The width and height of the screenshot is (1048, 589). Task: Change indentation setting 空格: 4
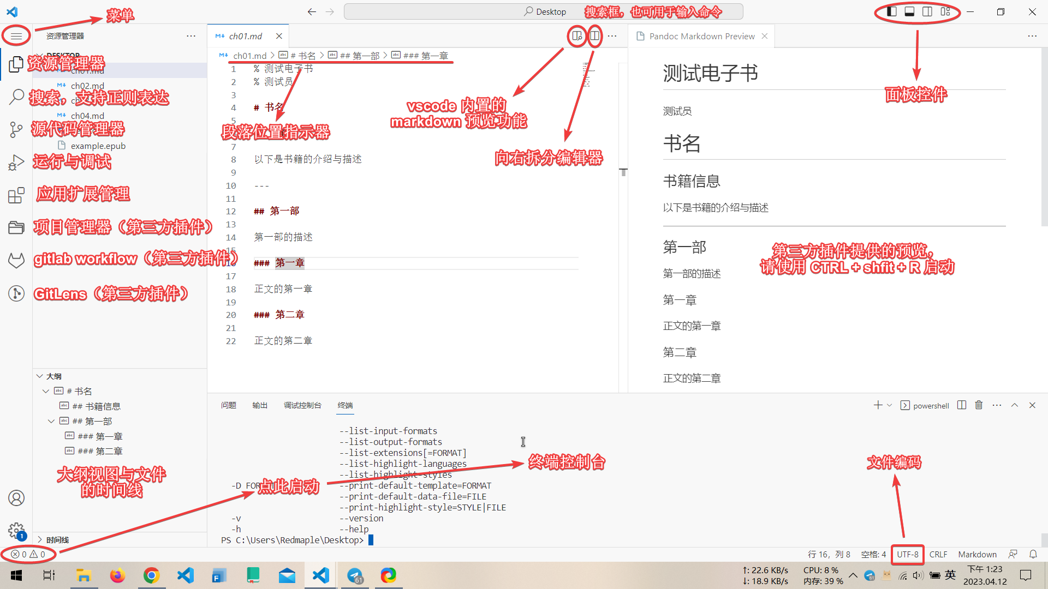873,554
